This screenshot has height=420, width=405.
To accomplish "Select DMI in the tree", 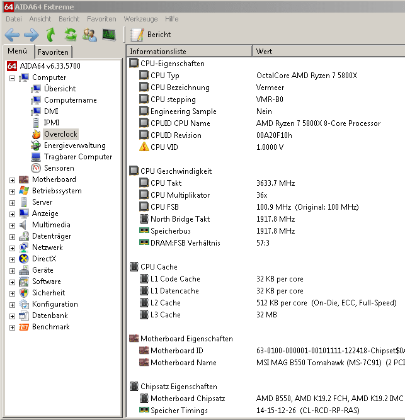I will click(x=51, y=111).
